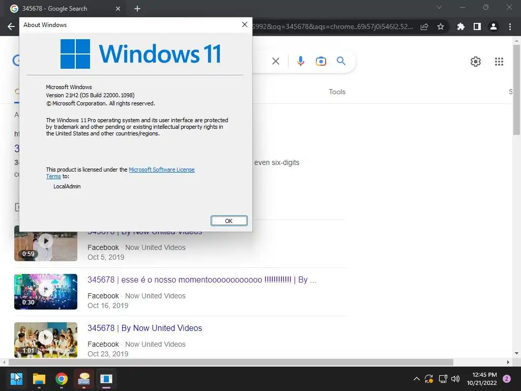Clear the Google search box

pos(275,61)
